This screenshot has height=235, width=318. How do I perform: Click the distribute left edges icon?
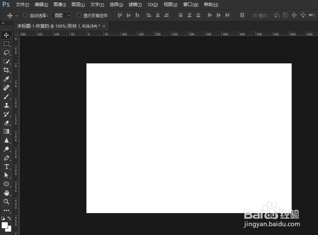210,15
